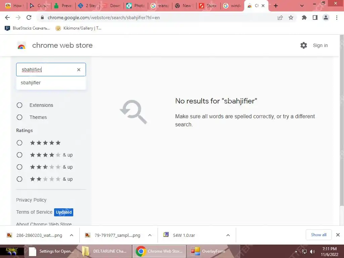Go back using the browser back arrow
Screen dimensions: 344x258
click(x=7, y=17)
